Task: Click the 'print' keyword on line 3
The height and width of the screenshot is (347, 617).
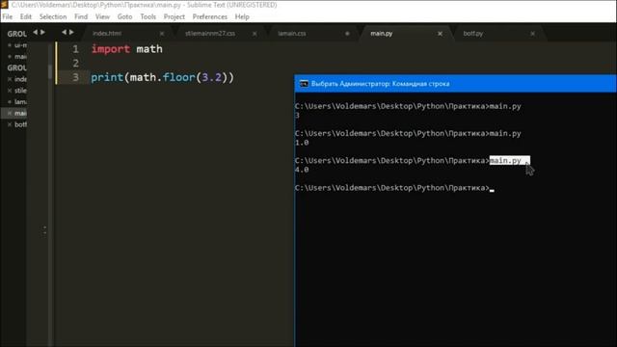Action: point(107,77)
